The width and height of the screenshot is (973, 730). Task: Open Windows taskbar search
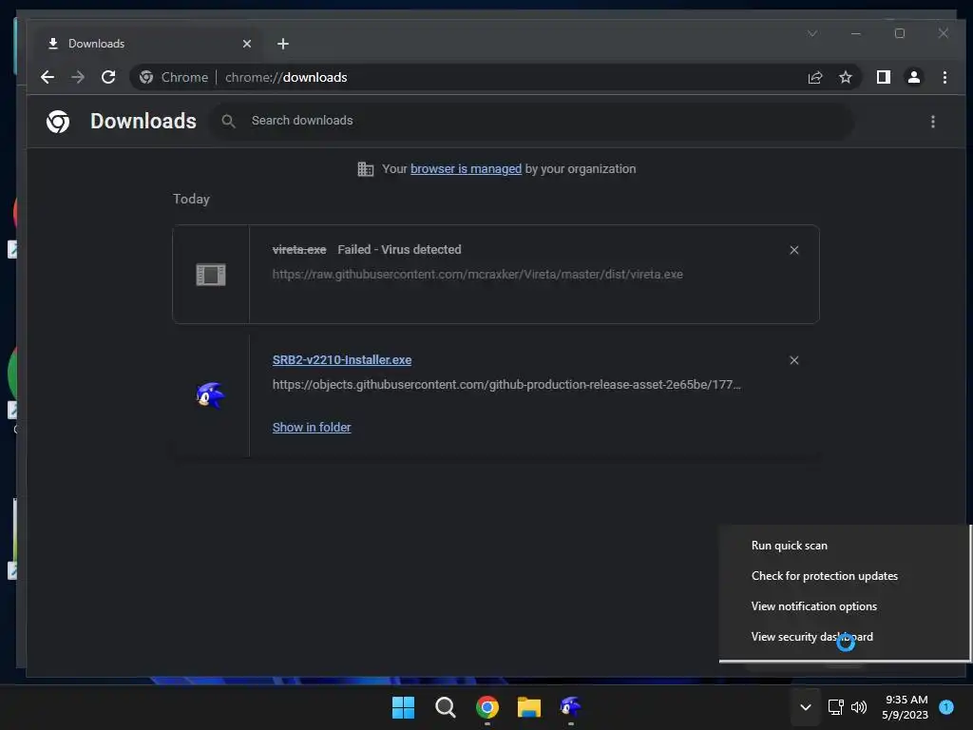(445, 707)
